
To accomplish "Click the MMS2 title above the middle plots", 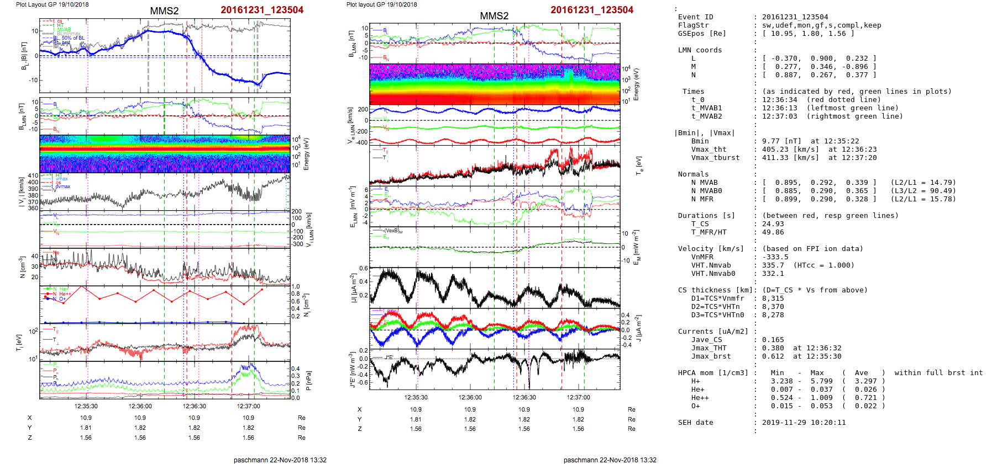I will click(494, 16).
